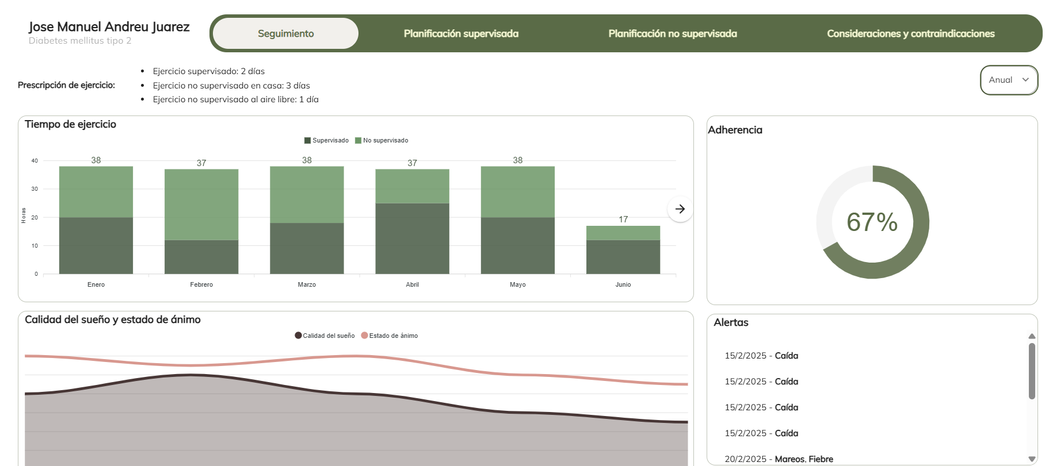Toggle the Supervisado legend series

point(326,140)
